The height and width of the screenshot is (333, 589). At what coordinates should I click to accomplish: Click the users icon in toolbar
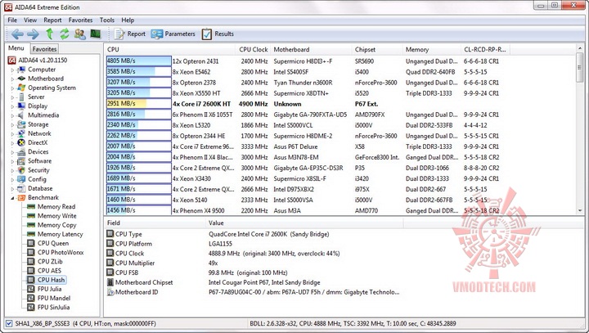click(x=79, y=34)
